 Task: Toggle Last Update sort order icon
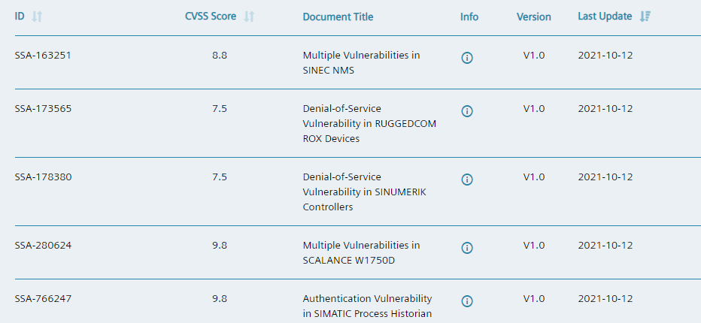click(x=645, y=17)
